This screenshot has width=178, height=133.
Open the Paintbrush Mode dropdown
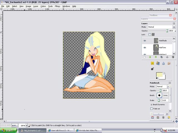coord(162,86)
